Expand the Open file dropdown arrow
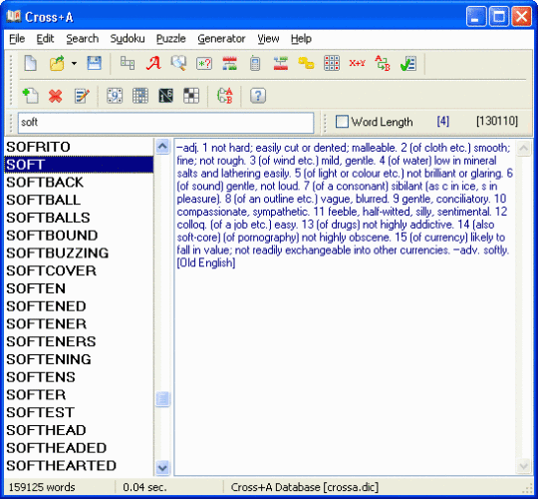This screenshot has height=499, width=538. [x=74, y=63]
